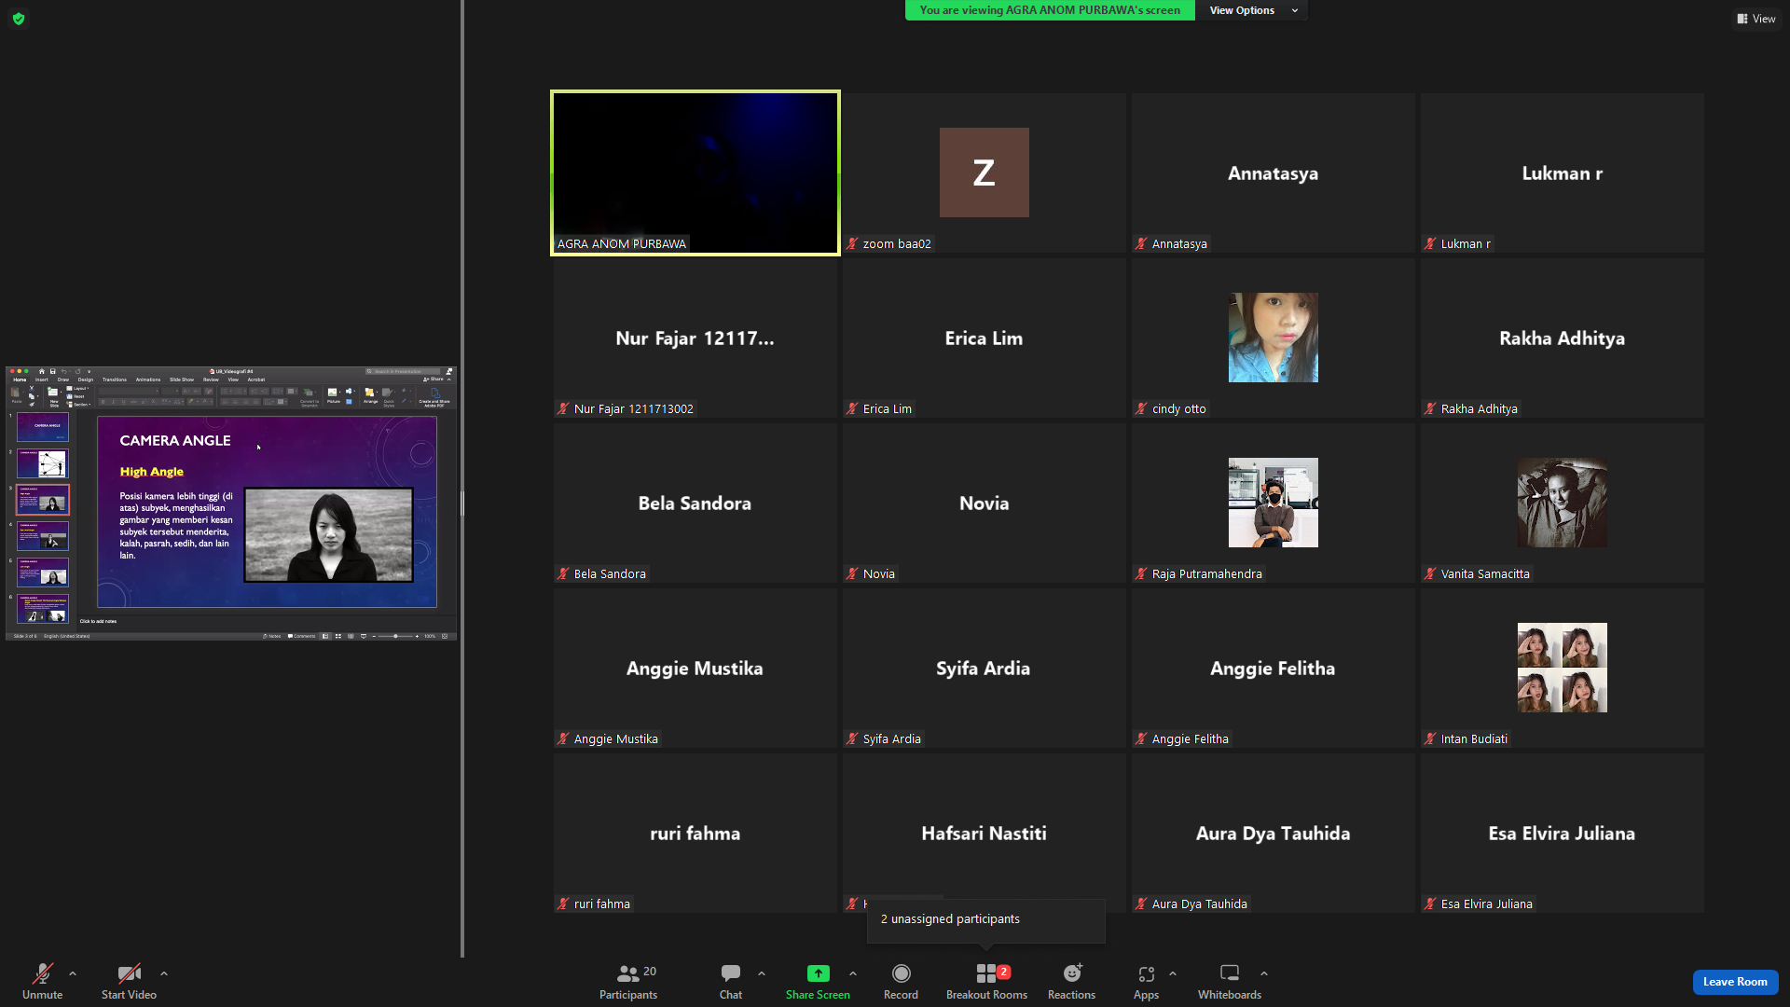Click the muted mic icon beside Esa Elvira Juliana's label
The height and width of the screenshot is (1007, 1790).
[x=1430, y=904]
